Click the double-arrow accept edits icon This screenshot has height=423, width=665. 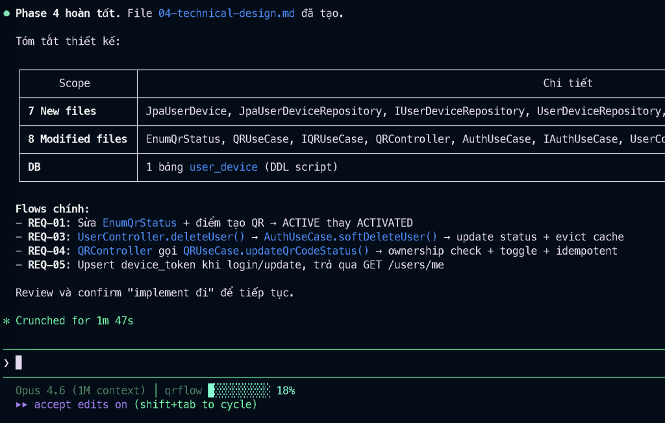(22, 405)
